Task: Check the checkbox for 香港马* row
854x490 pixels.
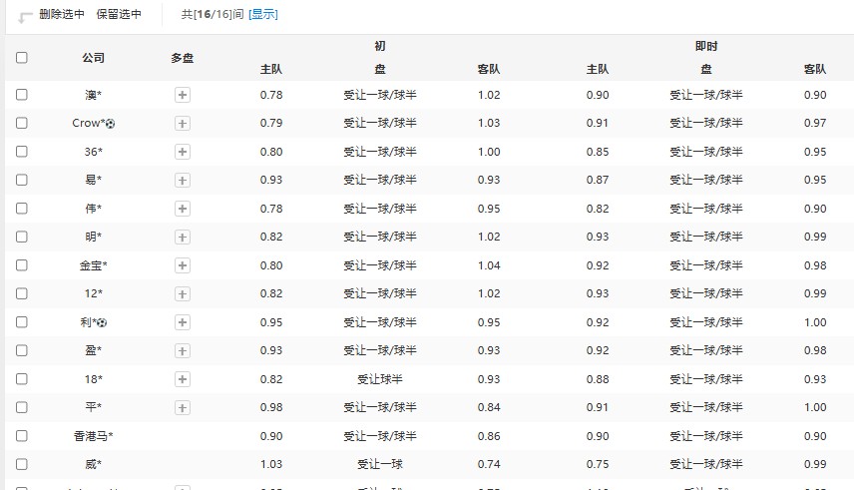Action: (x=22, y=436)
